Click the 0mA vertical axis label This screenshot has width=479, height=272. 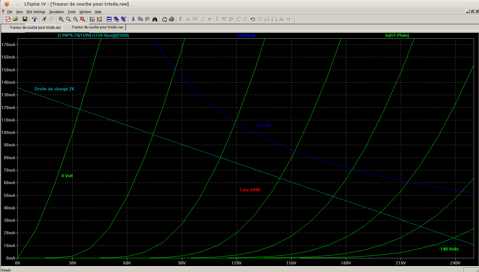click(x=11, y=258)
